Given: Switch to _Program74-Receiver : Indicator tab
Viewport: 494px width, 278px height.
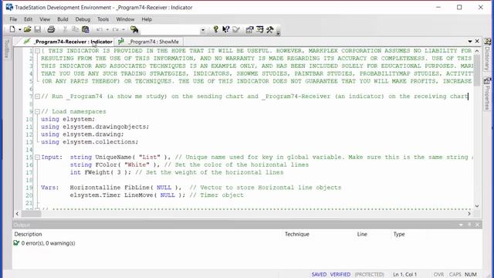Looking at the screenshot, I should (x=69, y=42).
